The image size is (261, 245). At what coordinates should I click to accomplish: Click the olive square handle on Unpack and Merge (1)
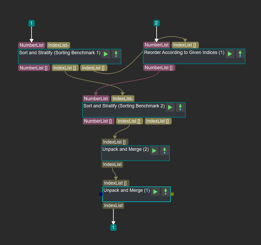[x=172, y=194]
